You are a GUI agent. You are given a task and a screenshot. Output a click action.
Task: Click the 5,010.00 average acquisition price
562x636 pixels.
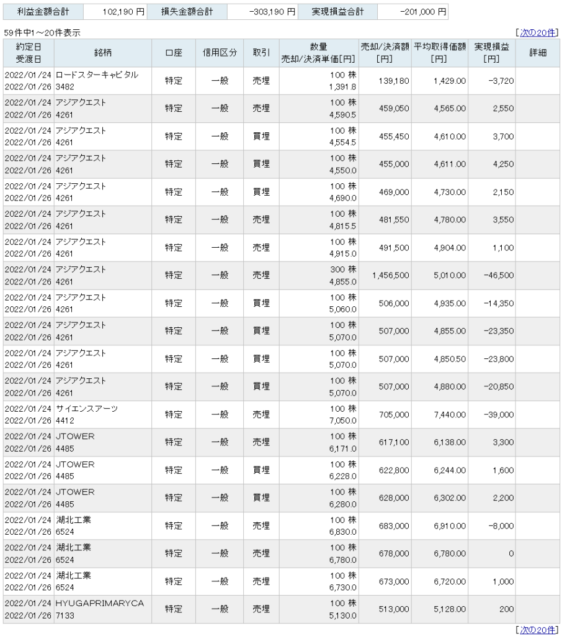[x=450, y=275]
